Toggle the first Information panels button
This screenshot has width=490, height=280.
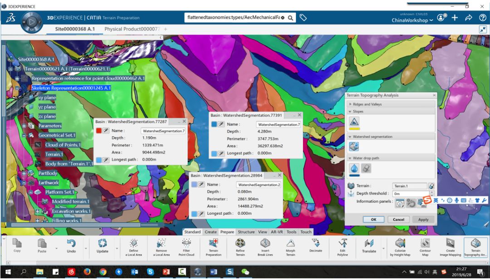[x=400, y=203]
